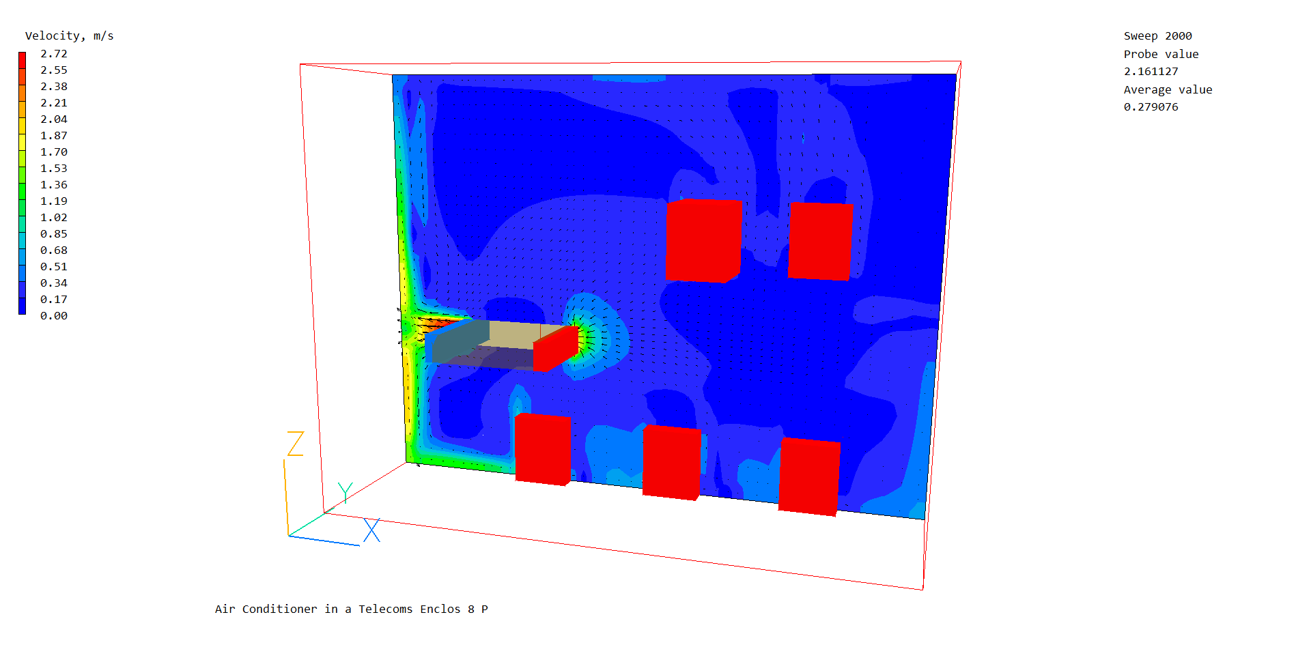Viewport: 1311px width, 660px height.
Task: Click the 2.72 maximum velocity legend label
Action: (x=53, y=54)
